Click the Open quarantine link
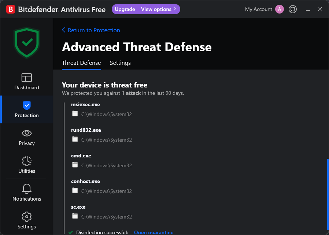 (x=154, y=232)
